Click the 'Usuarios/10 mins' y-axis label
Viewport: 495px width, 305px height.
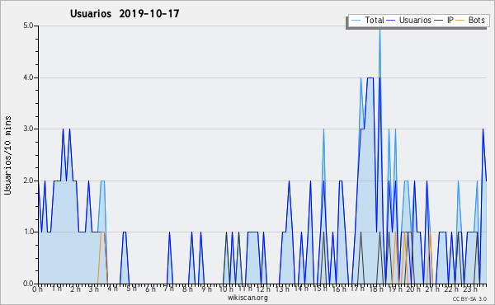[7, 155]
